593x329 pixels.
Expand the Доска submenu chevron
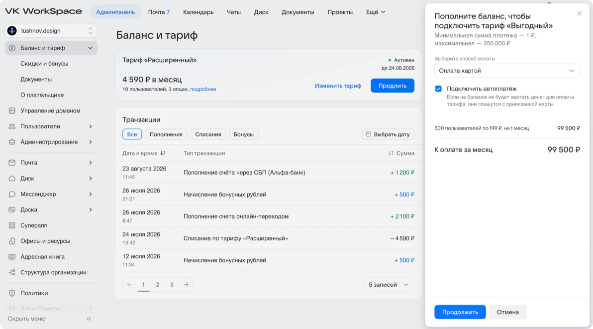click(x=91, y=210)
